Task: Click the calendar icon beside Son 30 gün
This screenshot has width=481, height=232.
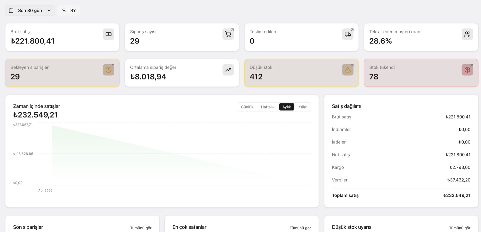Action: tap(11, 10)
